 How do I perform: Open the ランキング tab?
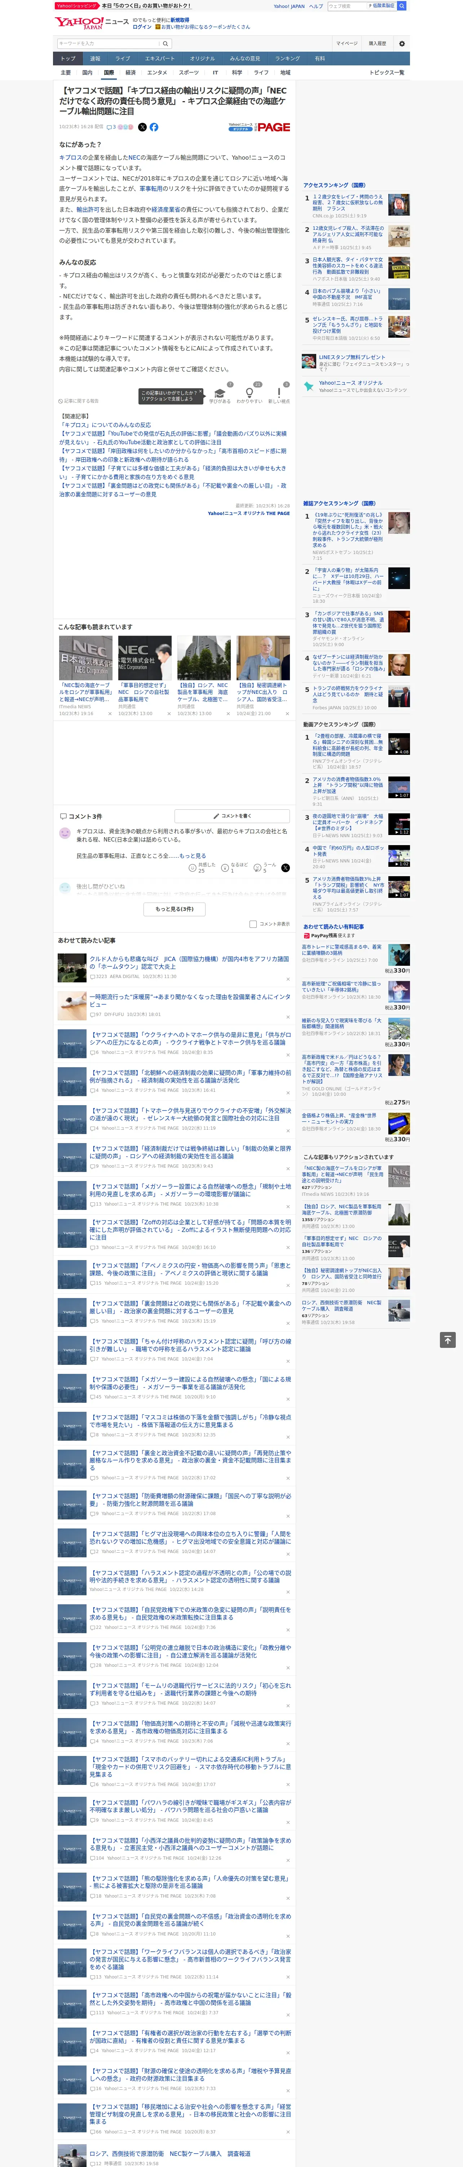[x=287, y=59]
